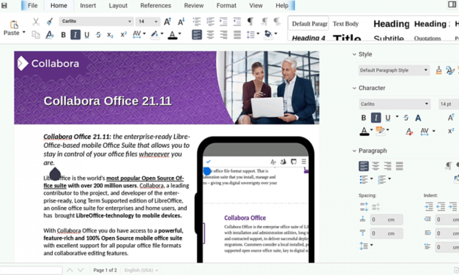Apply the Heading 4 style
This screenshot has height=275, width=459.
(308, 38)
